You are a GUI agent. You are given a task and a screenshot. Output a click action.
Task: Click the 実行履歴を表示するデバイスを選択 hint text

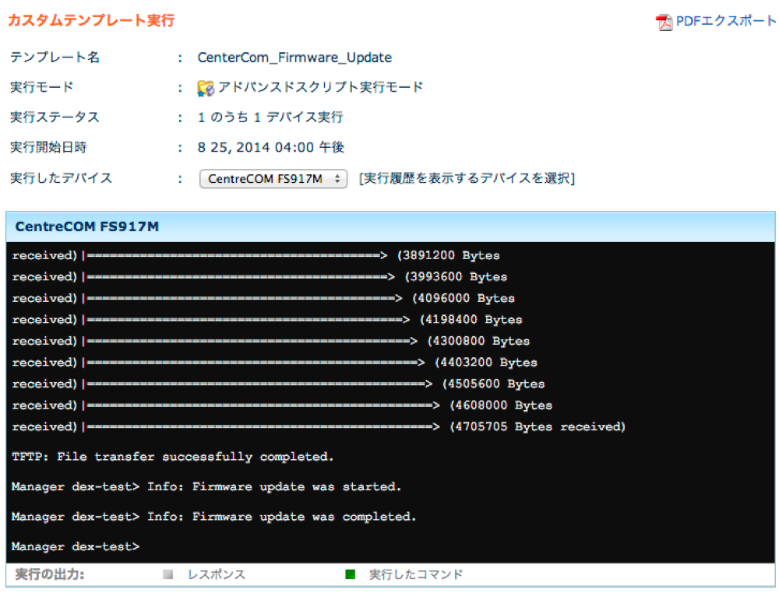point(467,178)
